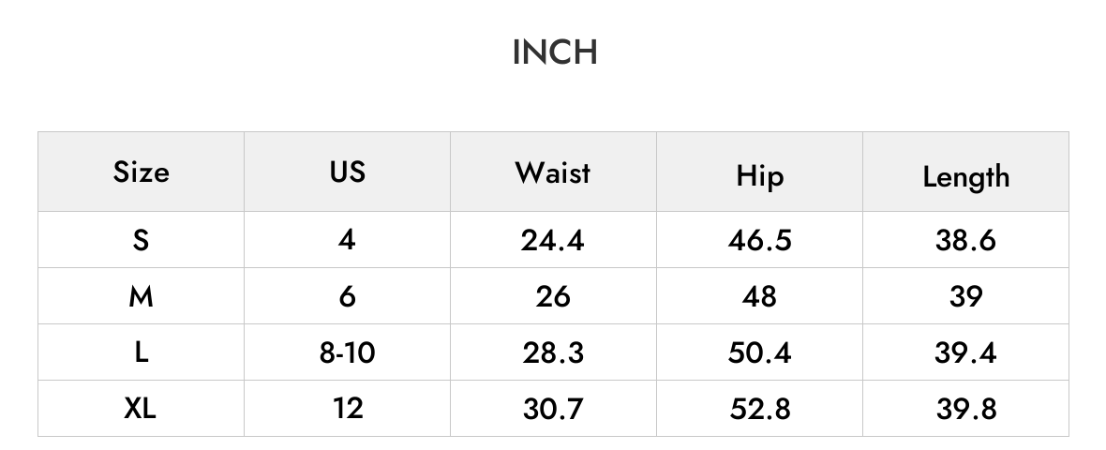Click the US size 12 cell

tap(348, 409)
